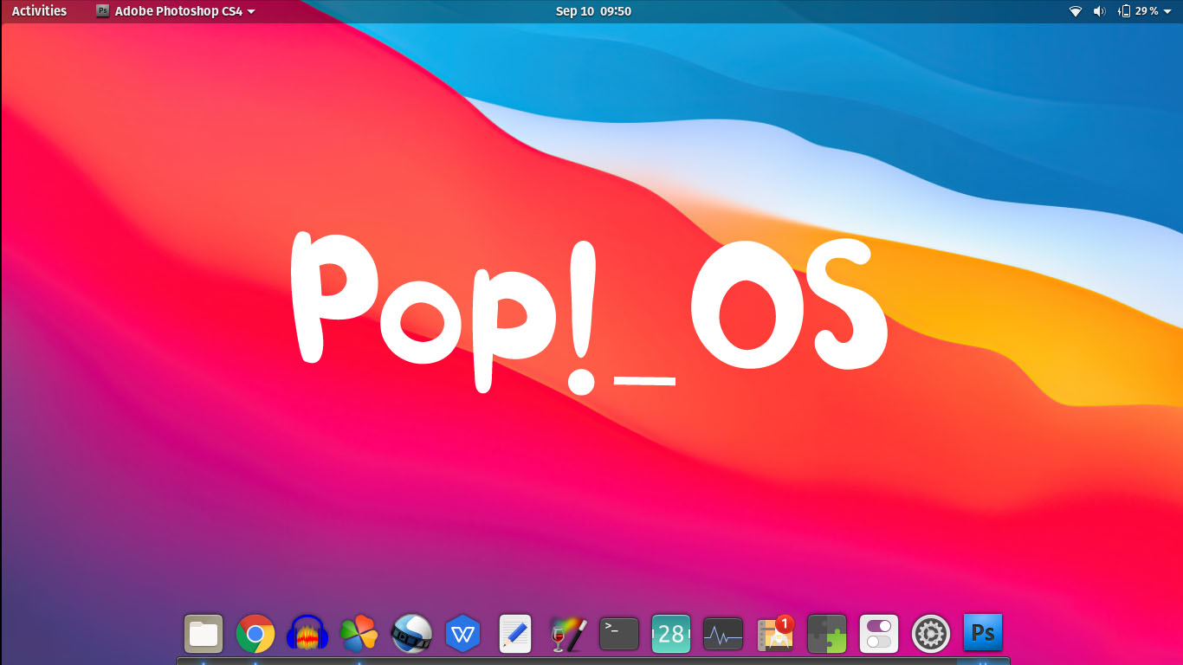Viewport: 1183px width, 665px height.
Task: Open GNOME Tweaks from the dock
Action: 879,633
